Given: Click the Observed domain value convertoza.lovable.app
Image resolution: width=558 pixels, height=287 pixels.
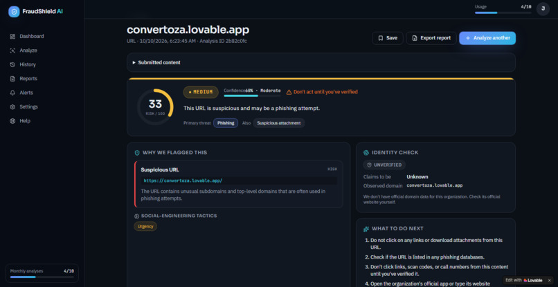Looking at the screenshot, I should [435, 185].
